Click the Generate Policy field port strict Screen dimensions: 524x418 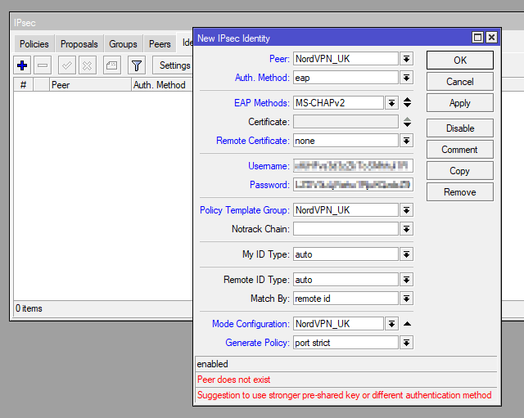(346, 343)
